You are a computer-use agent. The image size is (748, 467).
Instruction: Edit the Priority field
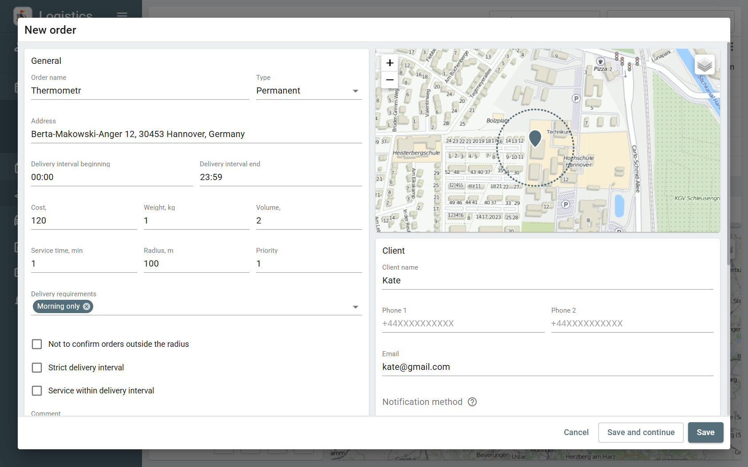(x=309, y=263)
